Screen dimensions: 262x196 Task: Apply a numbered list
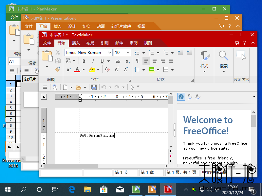coord(151,53)
